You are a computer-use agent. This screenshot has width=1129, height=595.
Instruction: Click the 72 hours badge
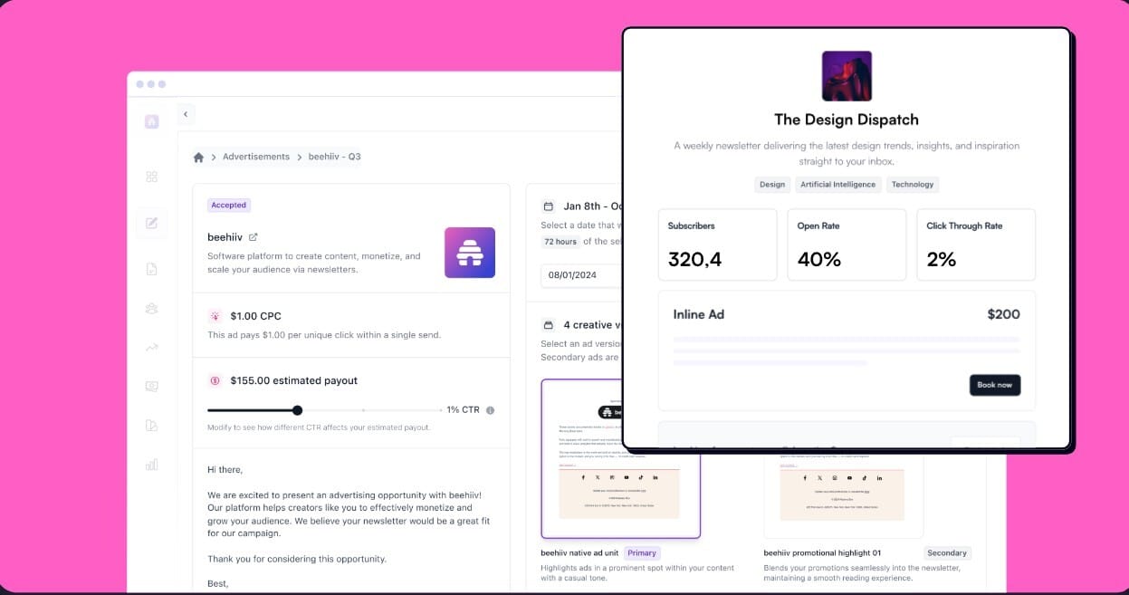(560, 242)
